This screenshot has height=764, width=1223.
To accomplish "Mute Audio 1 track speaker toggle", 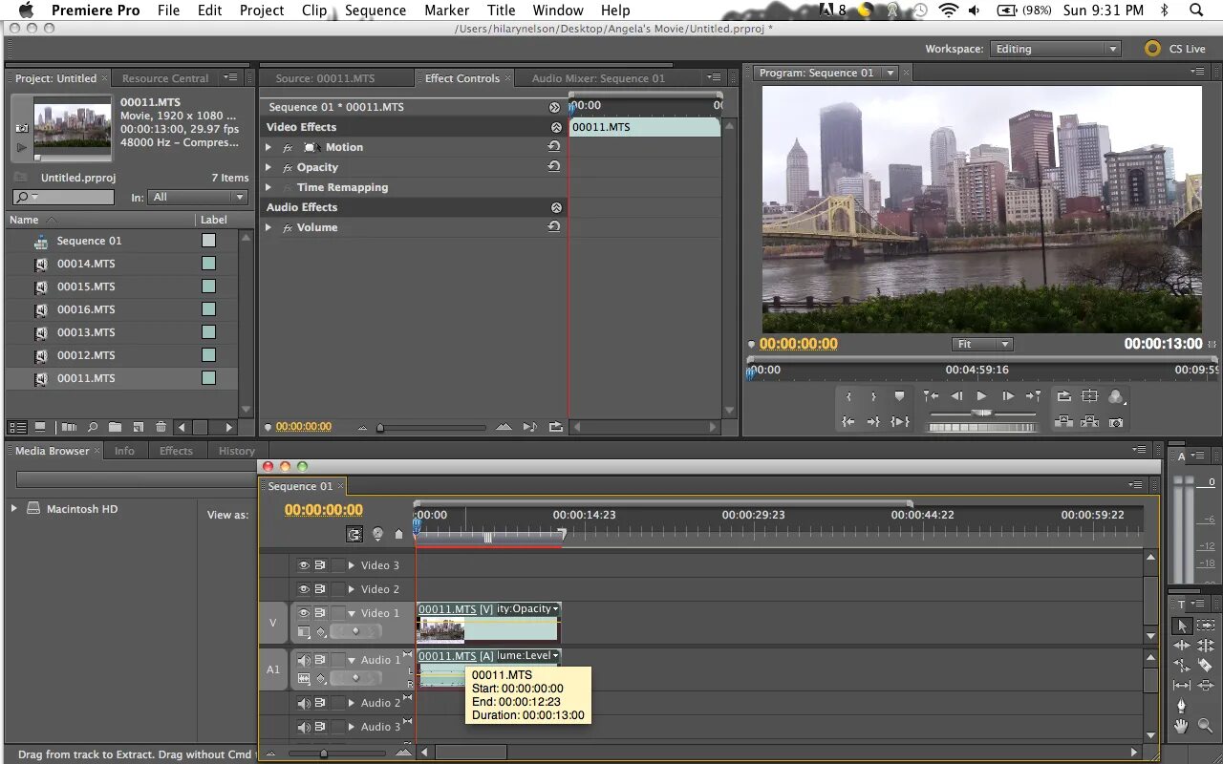I will pos(304,660).
